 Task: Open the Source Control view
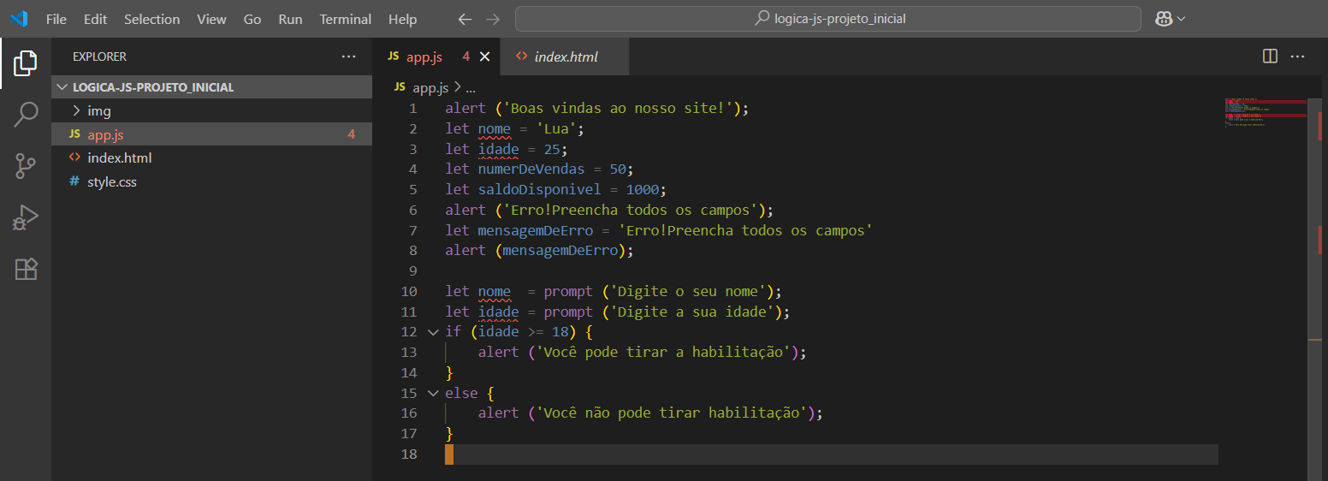click(26, 166)
